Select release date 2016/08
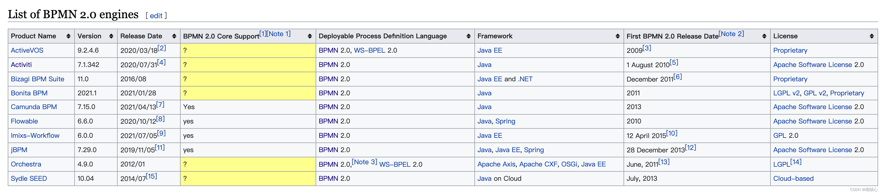The image size is (882, 194). (133, 79)
